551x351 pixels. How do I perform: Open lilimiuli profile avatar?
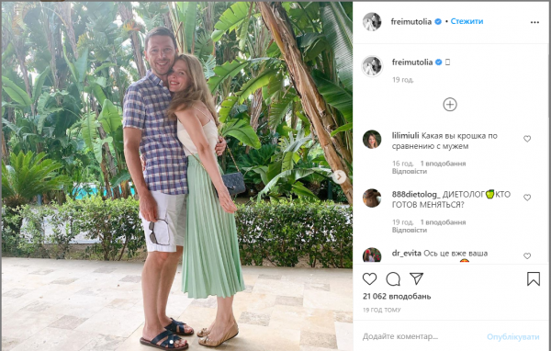(372, 140)
